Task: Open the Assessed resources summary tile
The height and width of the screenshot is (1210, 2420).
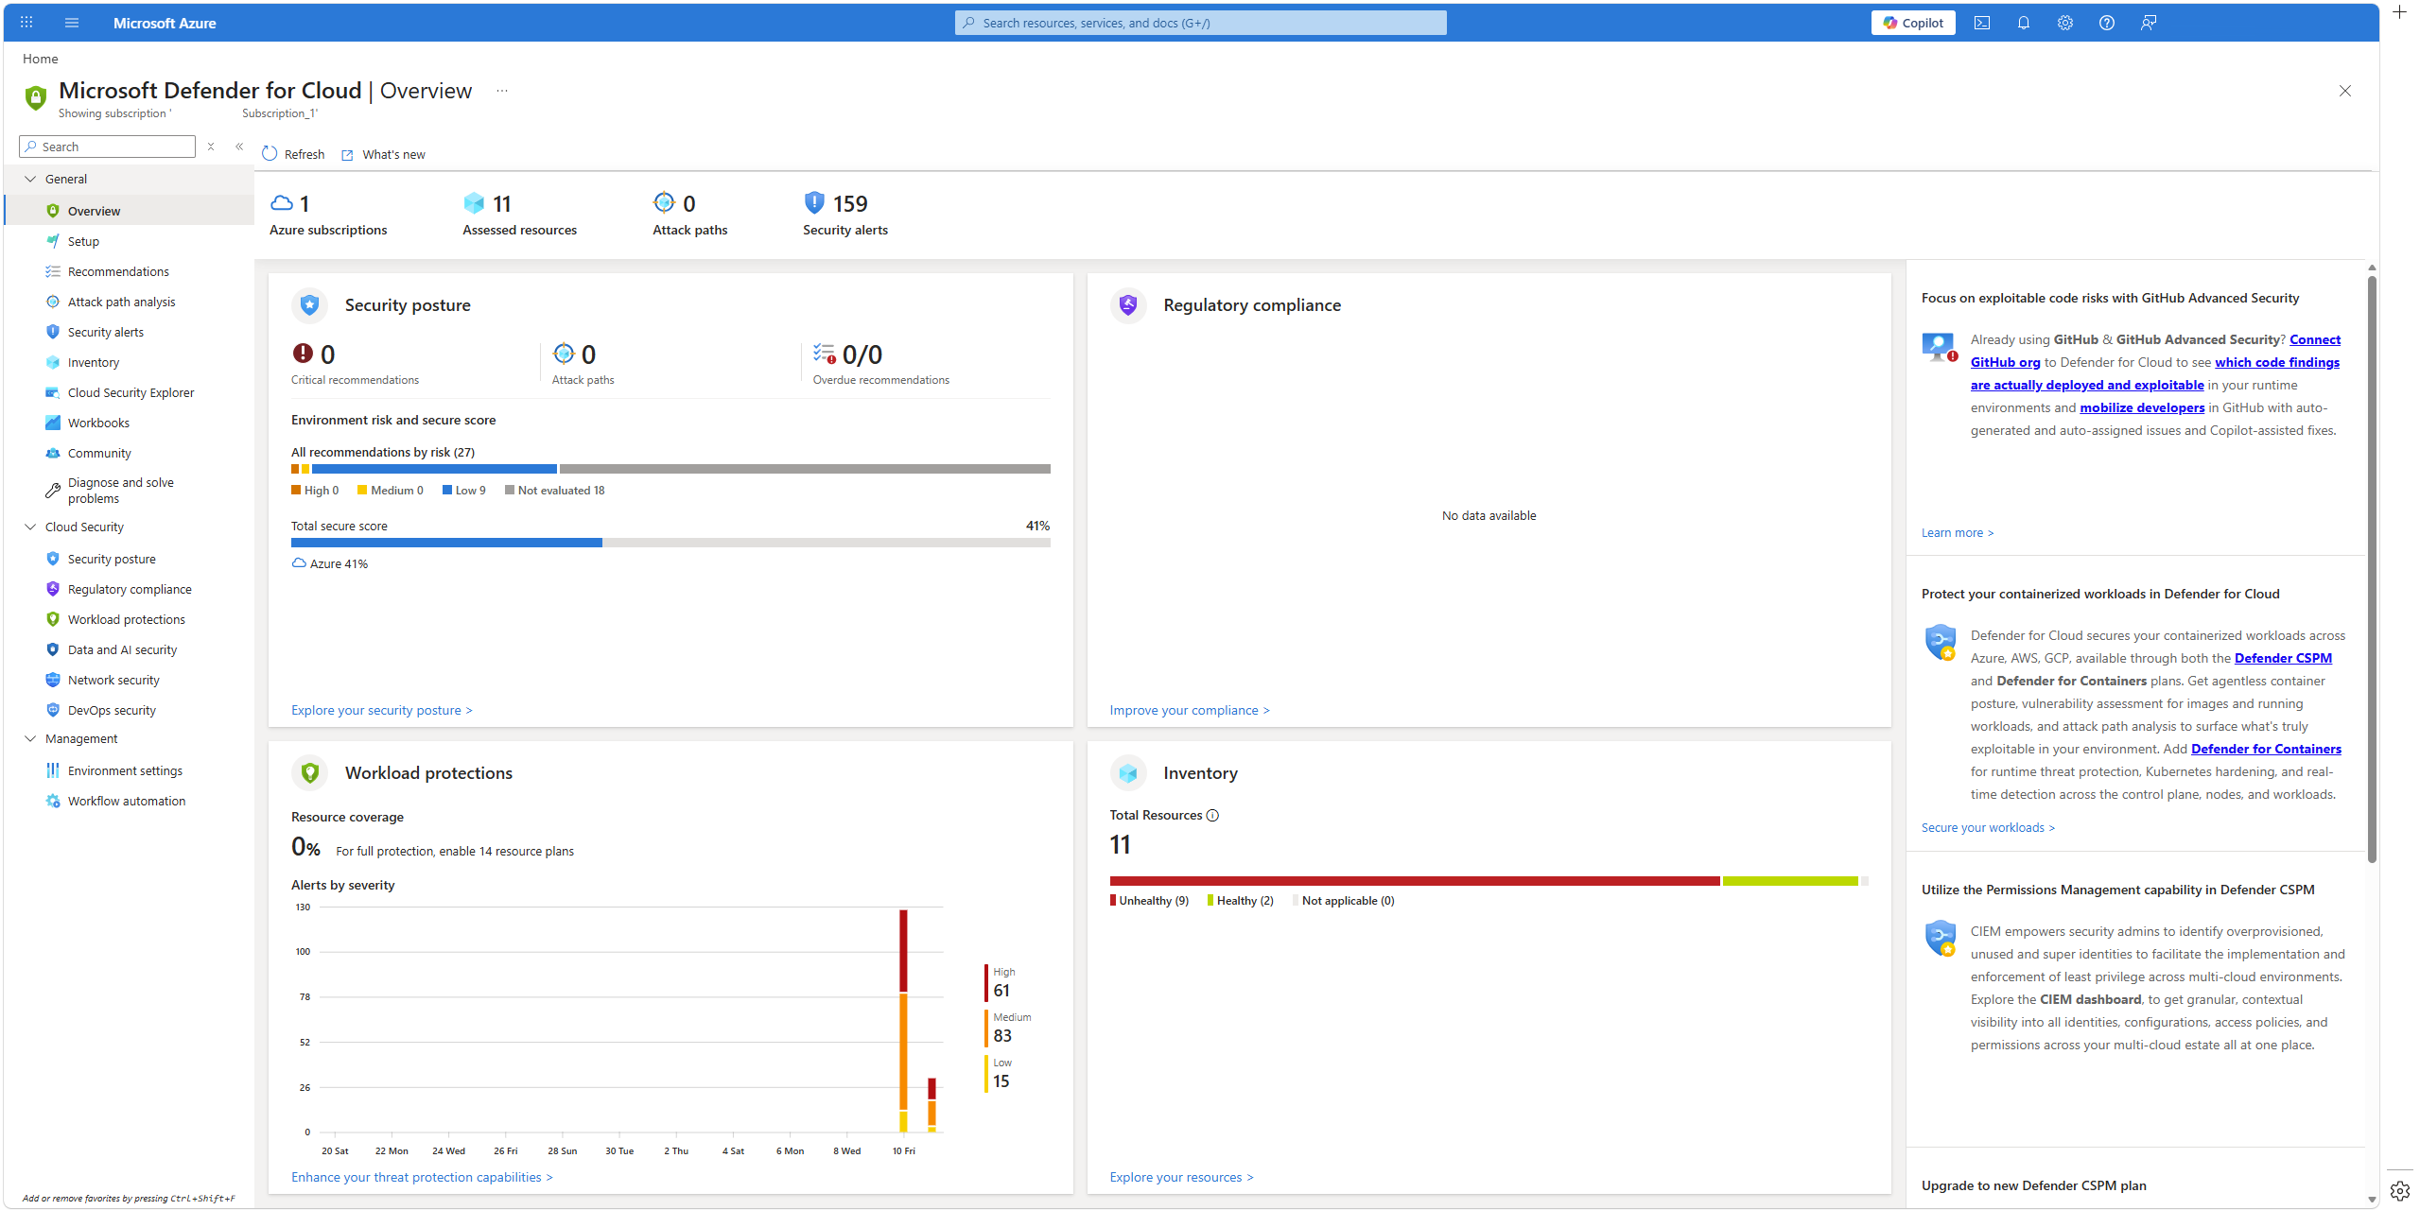Action: [519, 215]
